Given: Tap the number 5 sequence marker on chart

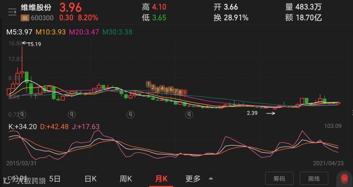Looking at the screenshot, I should click(167, 90).
